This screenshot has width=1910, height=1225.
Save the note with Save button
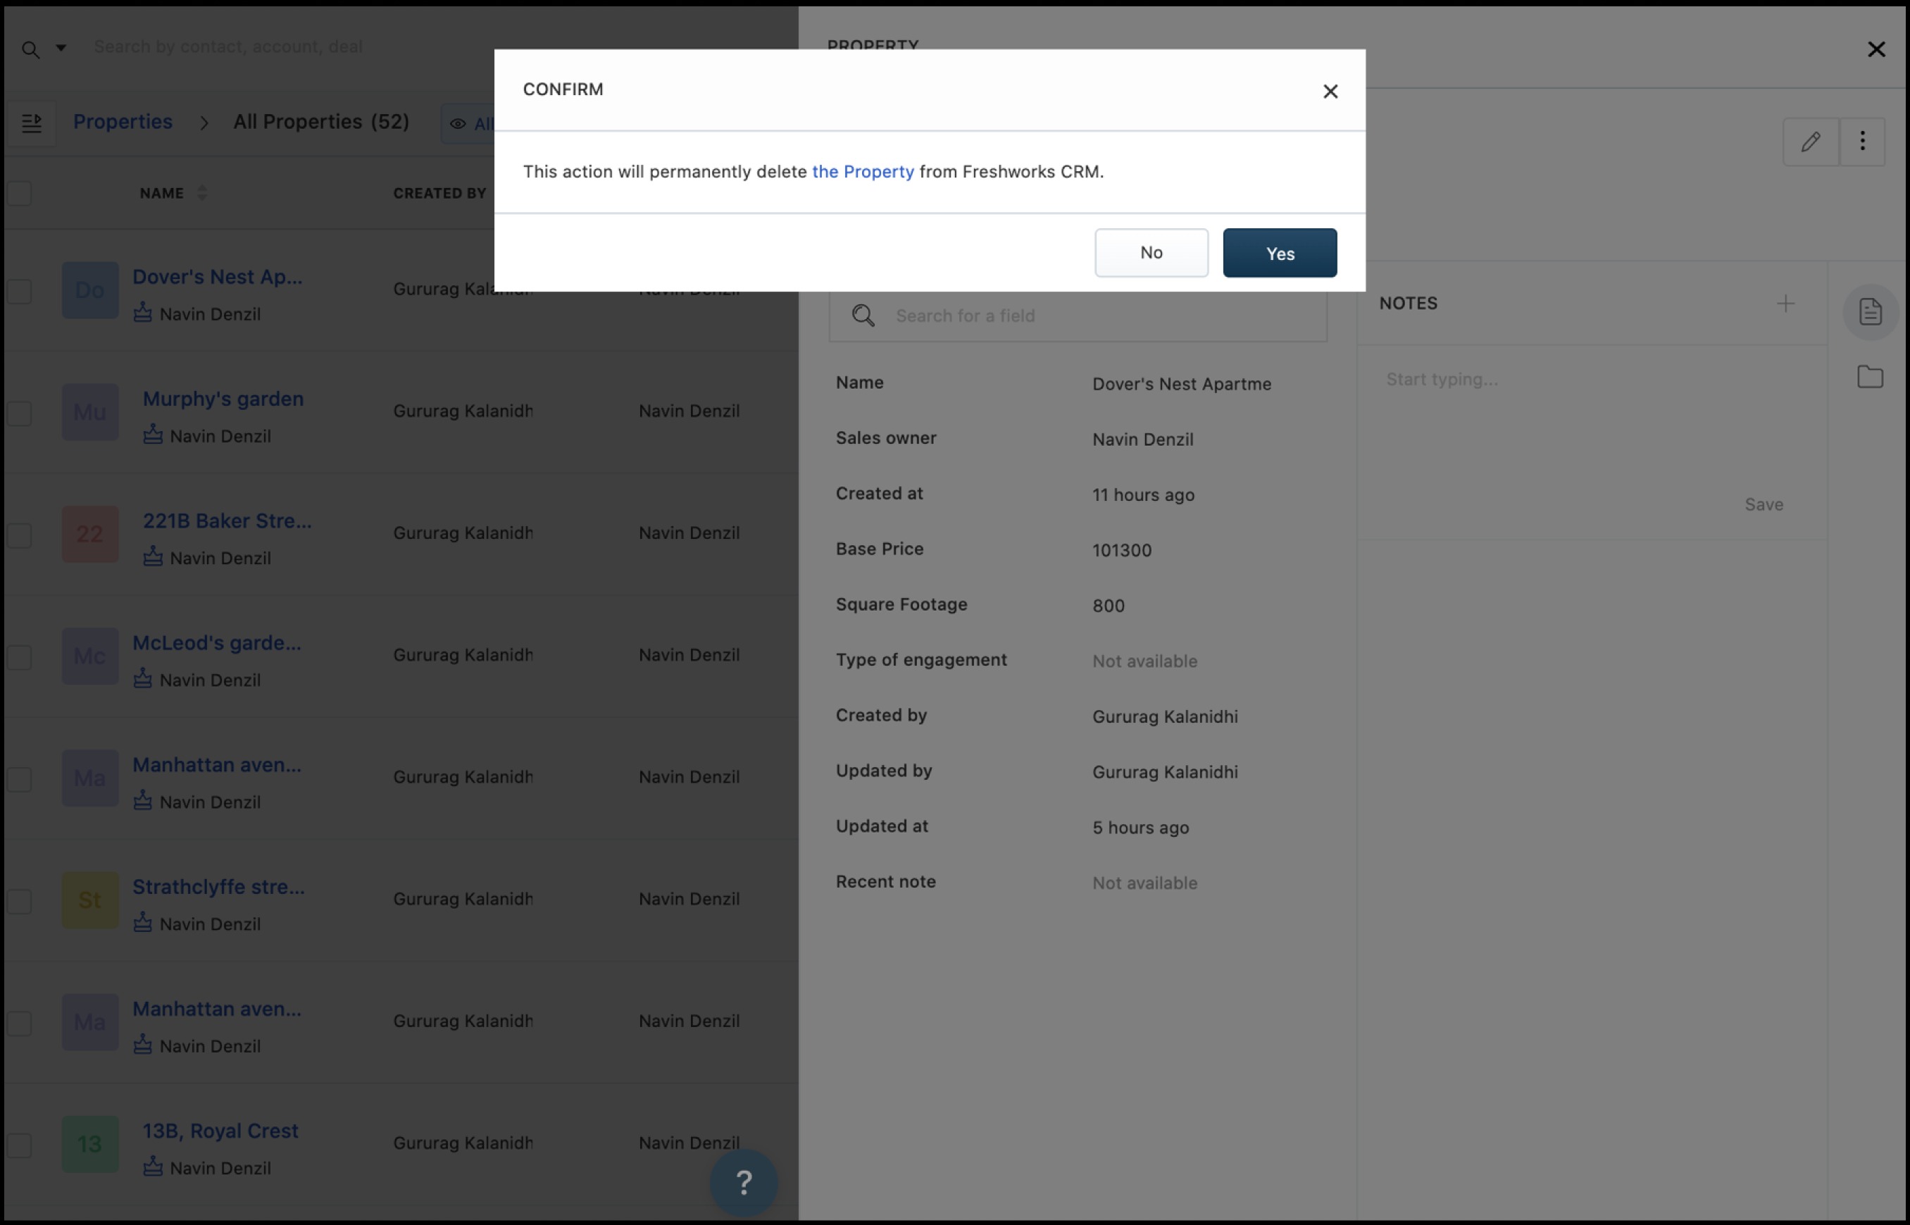tap(1763, 504)
